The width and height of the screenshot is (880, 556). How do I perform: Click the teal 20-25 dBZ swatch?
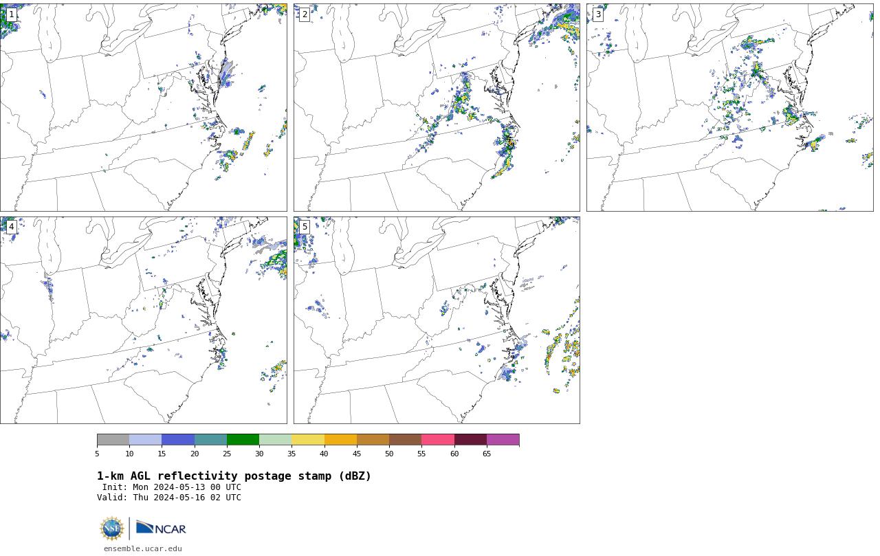pyautogui.click(x=210, y=440)
